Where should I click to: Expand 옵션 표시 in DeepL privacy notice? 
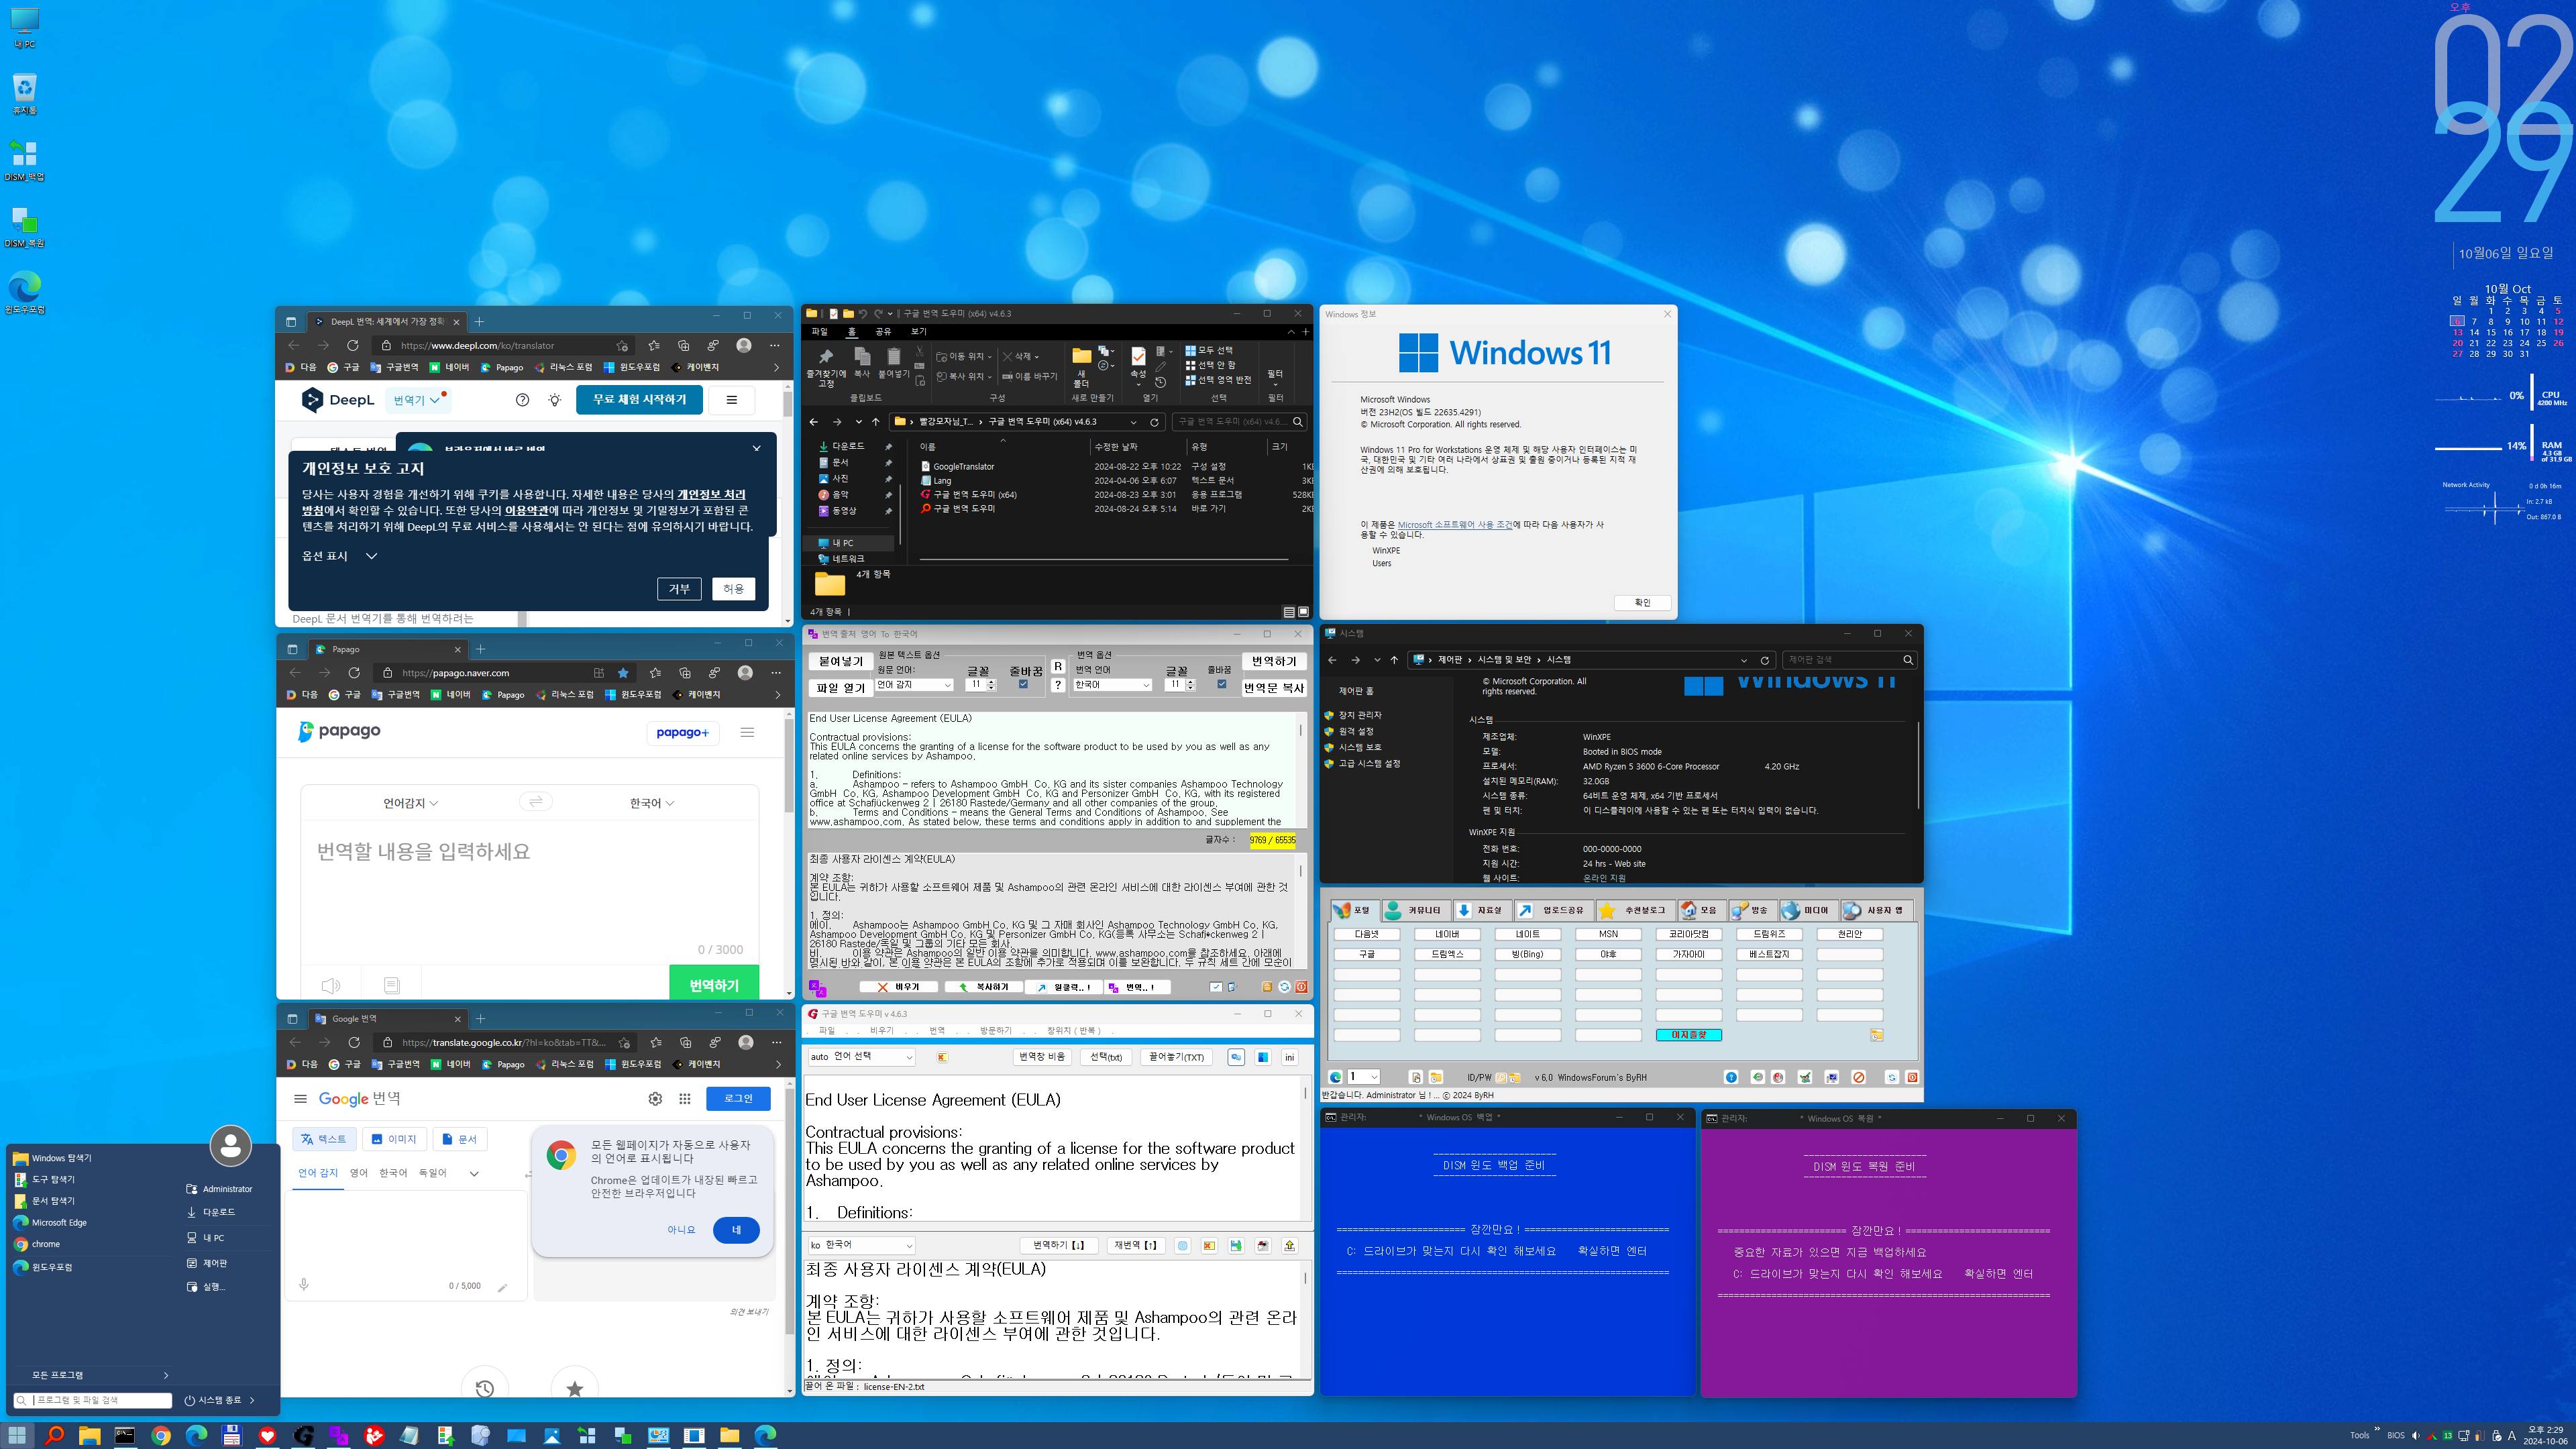tap(340, 556)
